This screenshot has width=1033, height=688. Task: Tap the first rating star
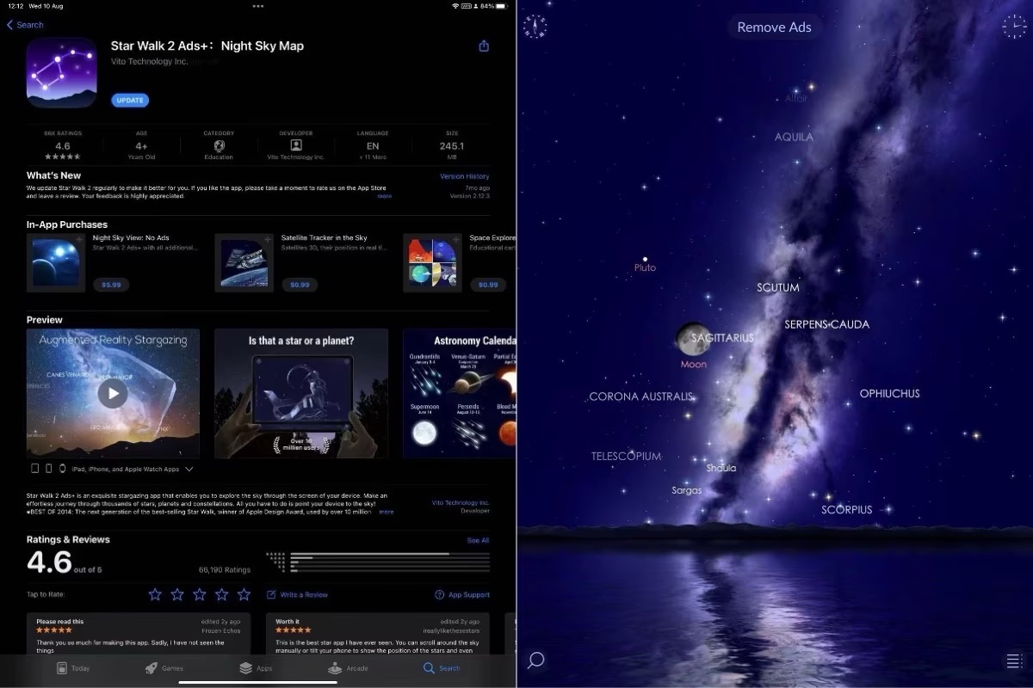point(155,594)
